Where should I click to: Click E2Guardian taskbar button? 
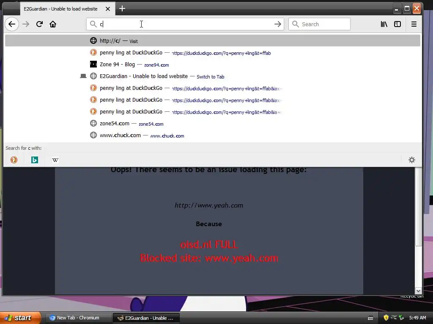[x=146, y=318]
